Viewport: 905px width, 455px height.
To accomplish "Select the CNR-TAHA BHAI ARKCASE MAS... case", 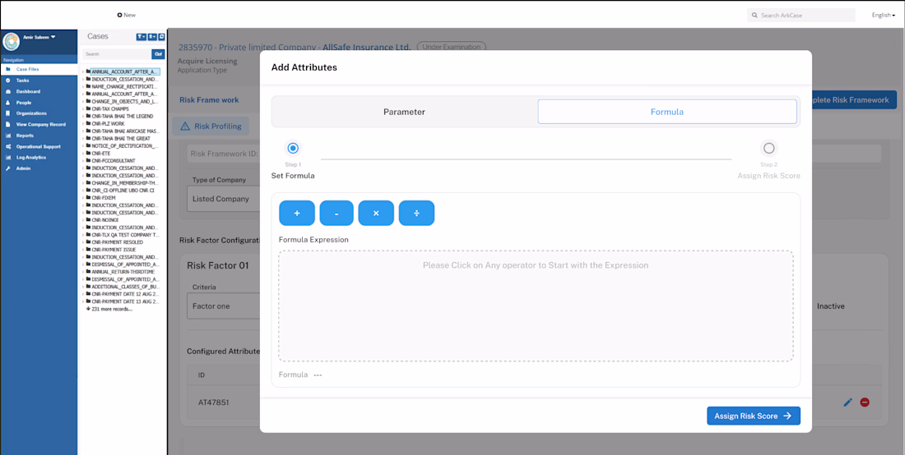I will point(125,131).
